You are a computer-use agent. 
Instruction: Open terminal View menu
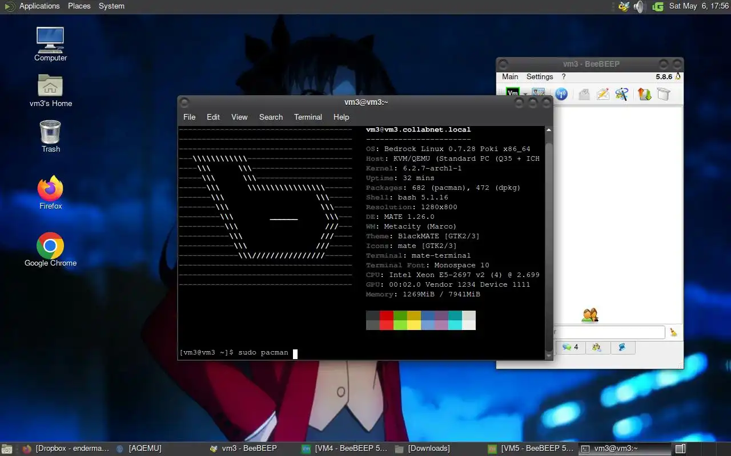[239, 117]
